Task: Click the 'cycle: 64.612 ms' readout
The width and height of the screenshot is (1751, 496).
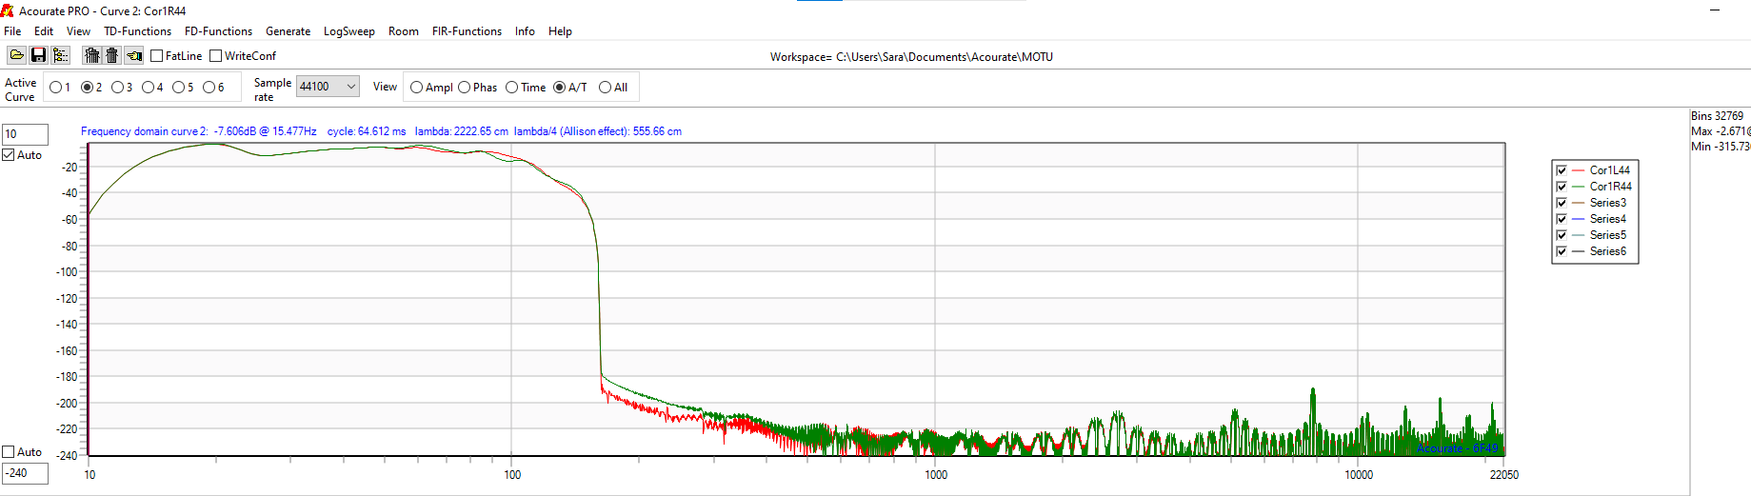Action: [367, 131]
